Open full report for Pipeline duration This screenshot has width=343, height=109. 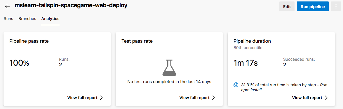click(x=310, y=98)
